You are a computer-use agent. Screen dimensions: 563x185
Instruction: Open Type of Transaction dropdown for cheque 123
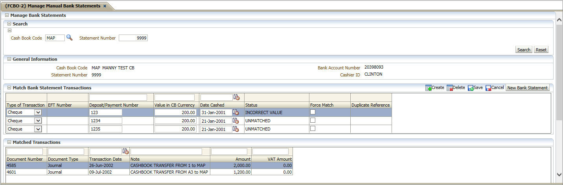coord(38,112)
